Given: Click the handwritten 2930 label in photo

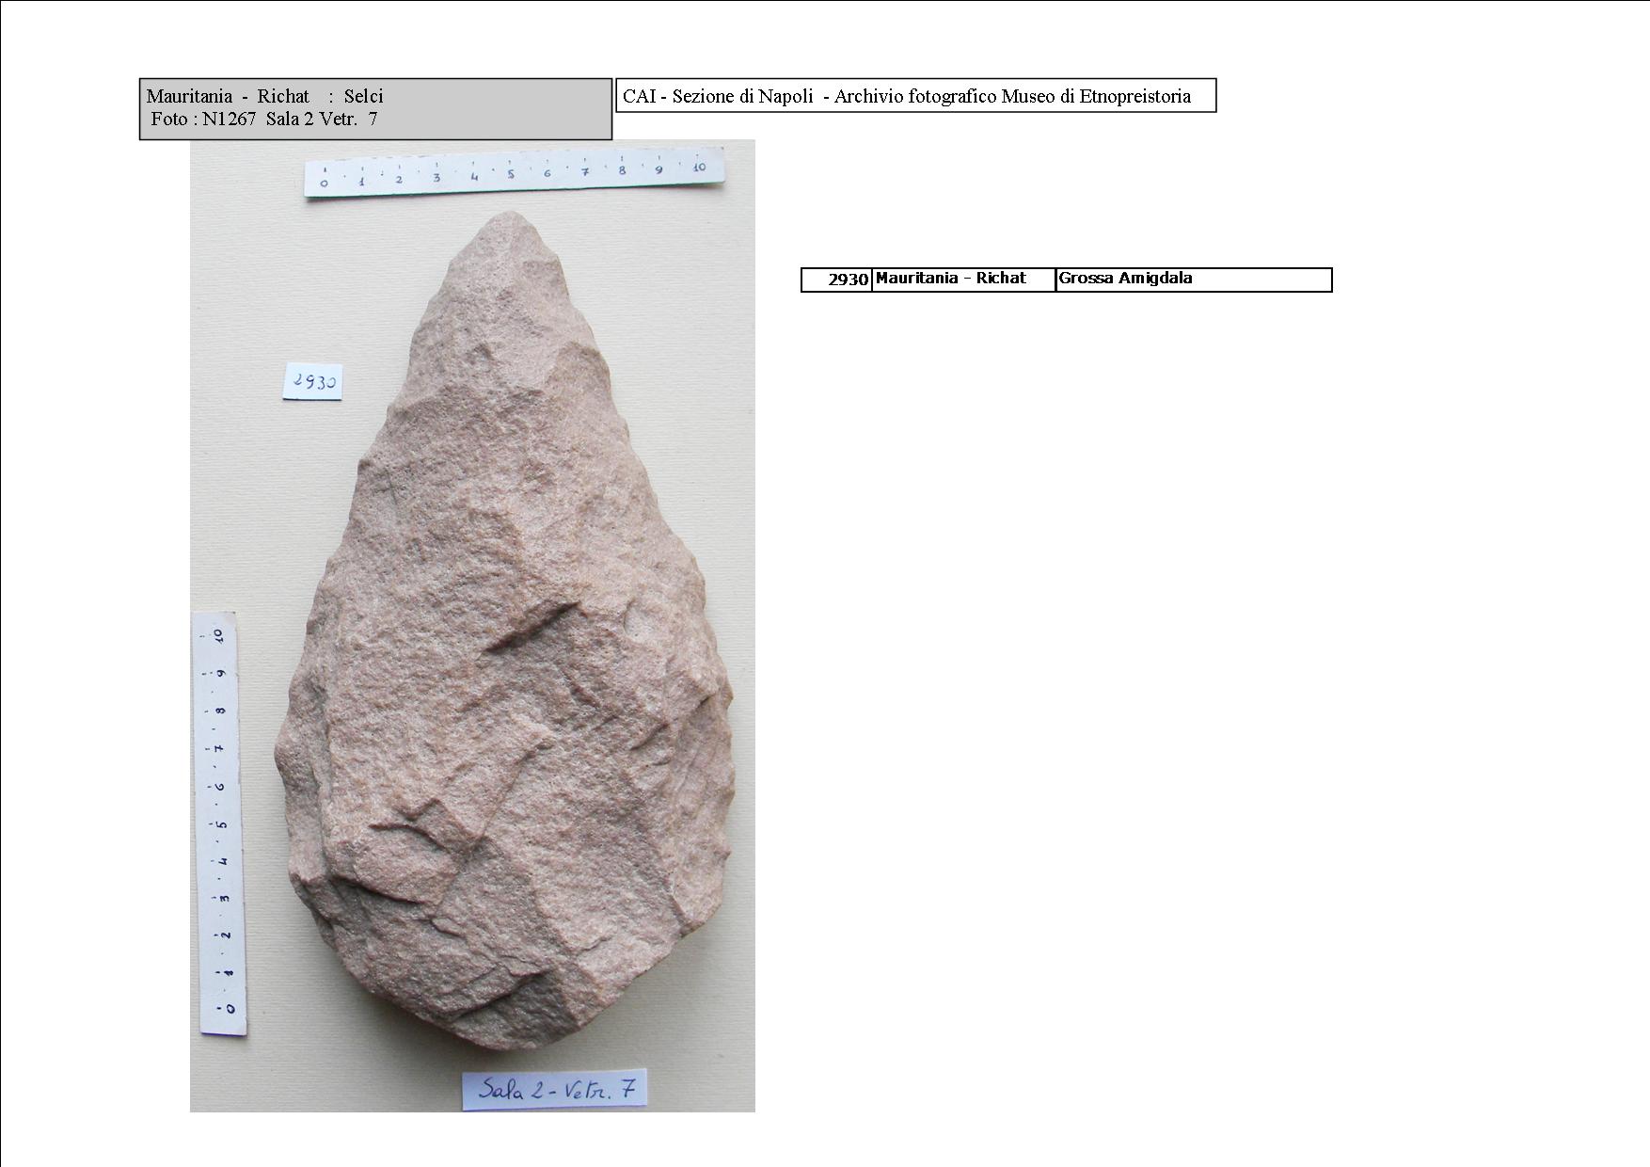Looking at the screenshot, I should [x=313, y=381].
